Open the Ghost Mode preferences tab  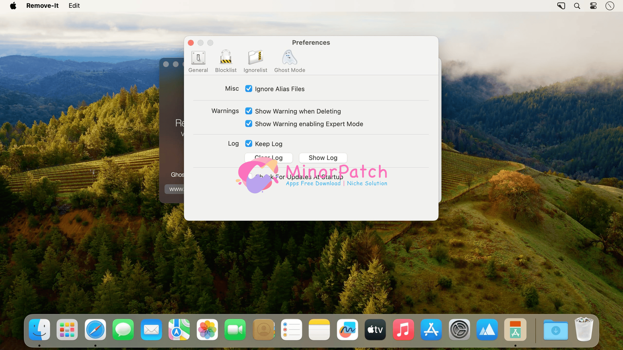(x=290, y=61)
